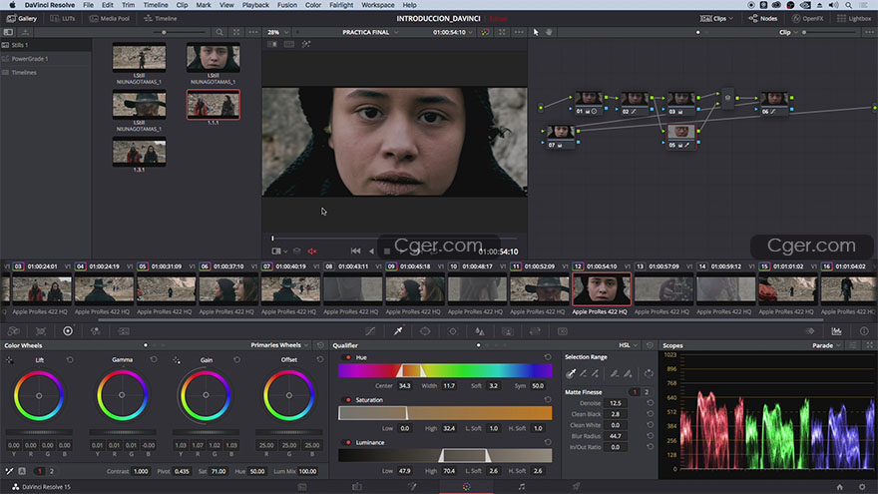
Task: Open the RGB Mixer palette
Action: 95,331
